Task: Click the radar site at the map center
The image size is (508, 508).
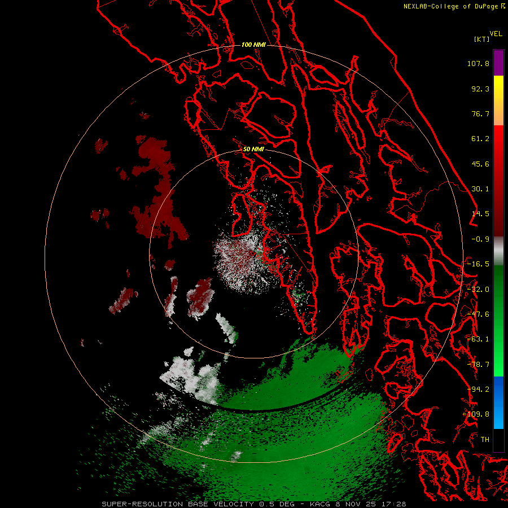Action: click(253, 254)
